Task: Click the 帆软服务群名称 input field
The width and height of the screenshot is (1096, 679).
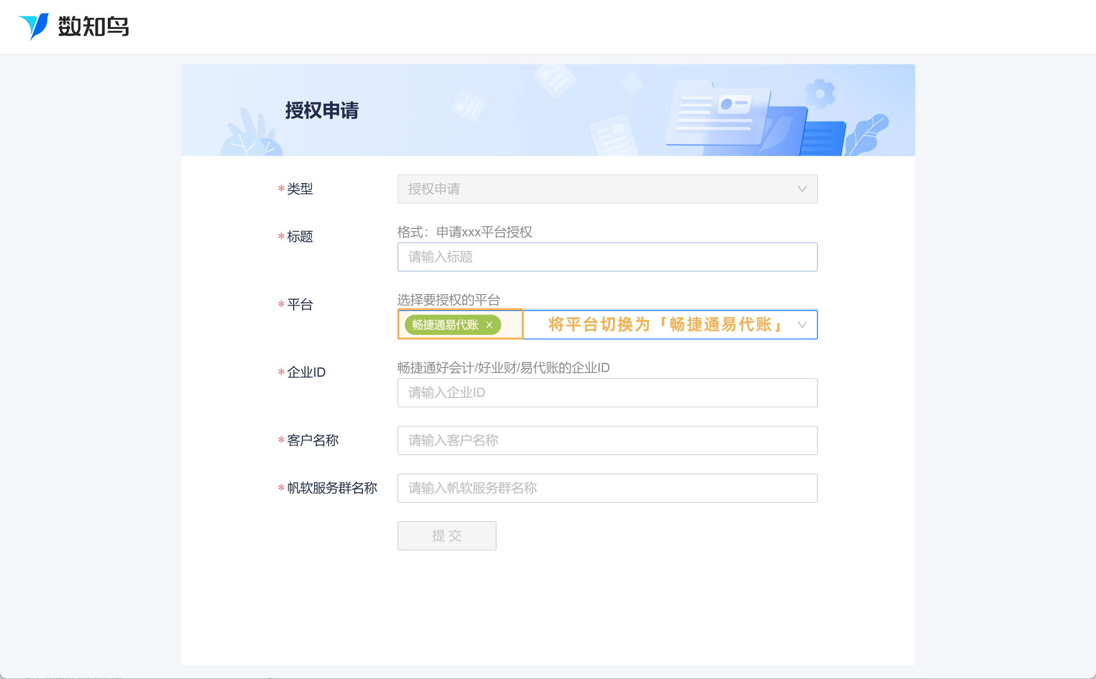Action: pyautogui.click(x=607, y=488)
